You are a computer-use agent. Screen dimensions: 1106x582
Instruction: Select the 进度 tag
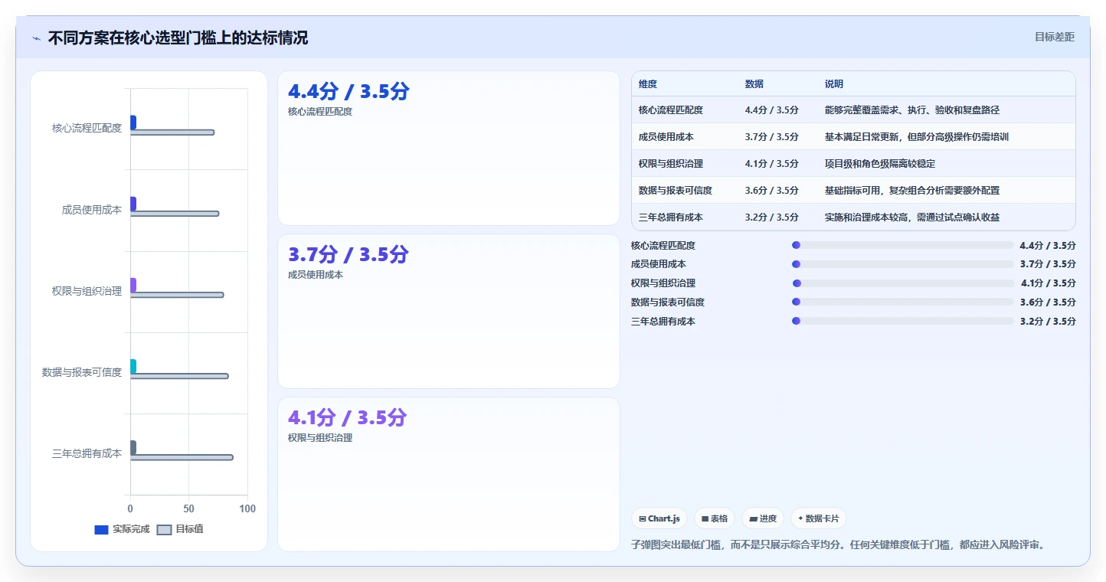763,518
